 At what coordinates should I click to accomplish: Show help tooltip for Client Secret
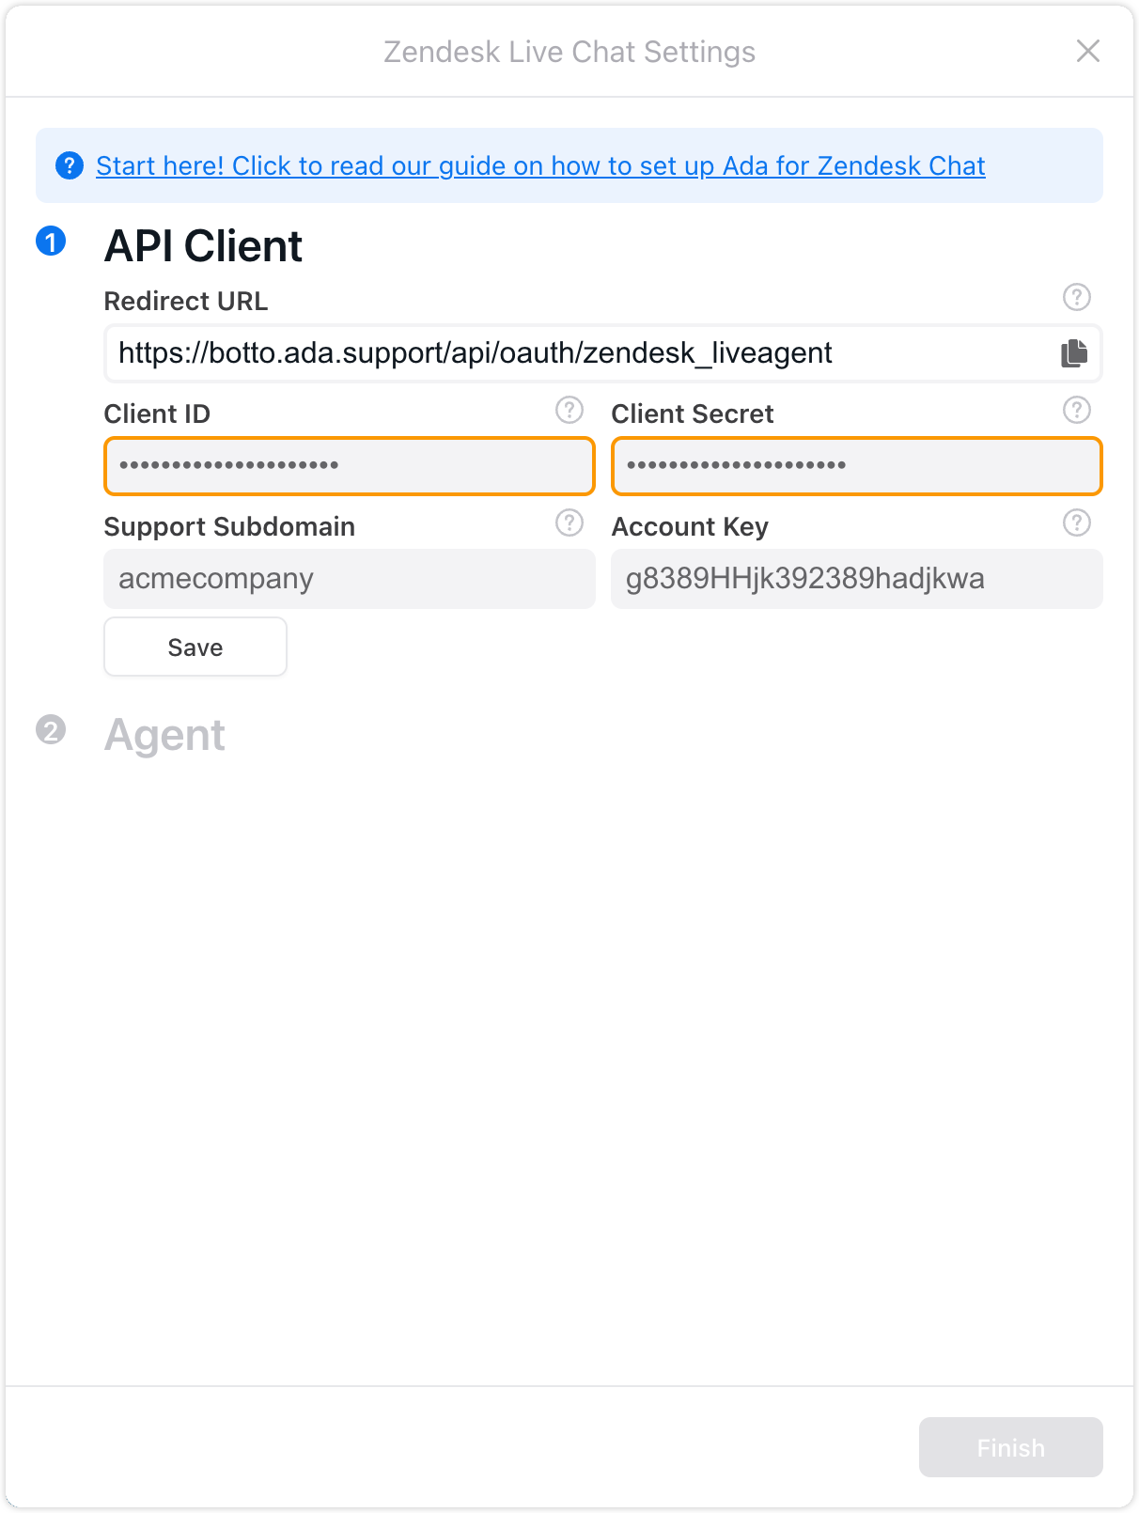pos(1076,411)
